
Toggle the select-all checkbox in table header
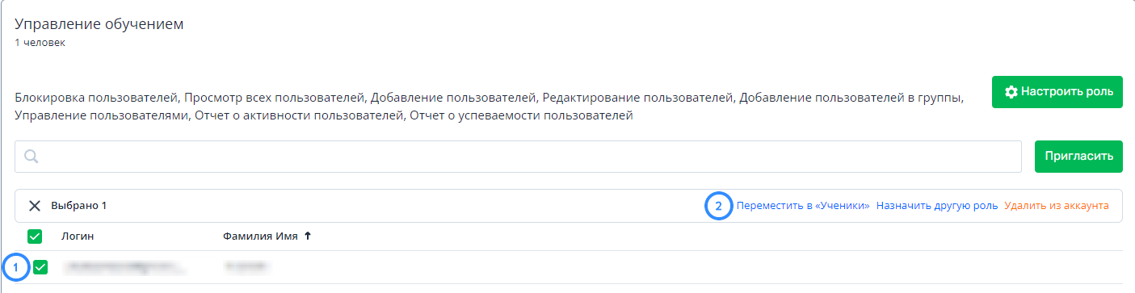[35, 236]
